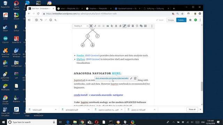Click the page vertical scrollbar thumb
Screen dimensions: 223x125
point(202,86)
